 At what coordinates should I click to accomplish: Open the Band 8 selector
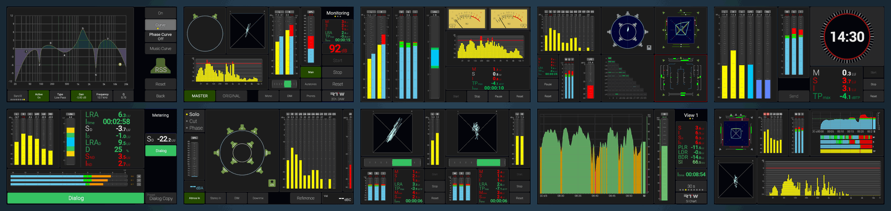point(18,96)
